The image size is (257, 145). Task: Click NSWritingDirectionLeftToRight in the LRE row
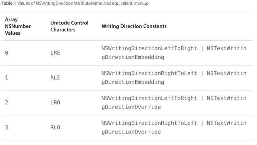[149, 49]
